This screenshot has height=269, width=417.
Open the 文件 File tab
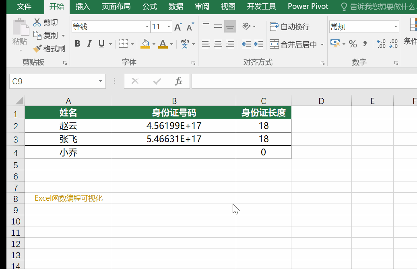[x=24, y=6]
